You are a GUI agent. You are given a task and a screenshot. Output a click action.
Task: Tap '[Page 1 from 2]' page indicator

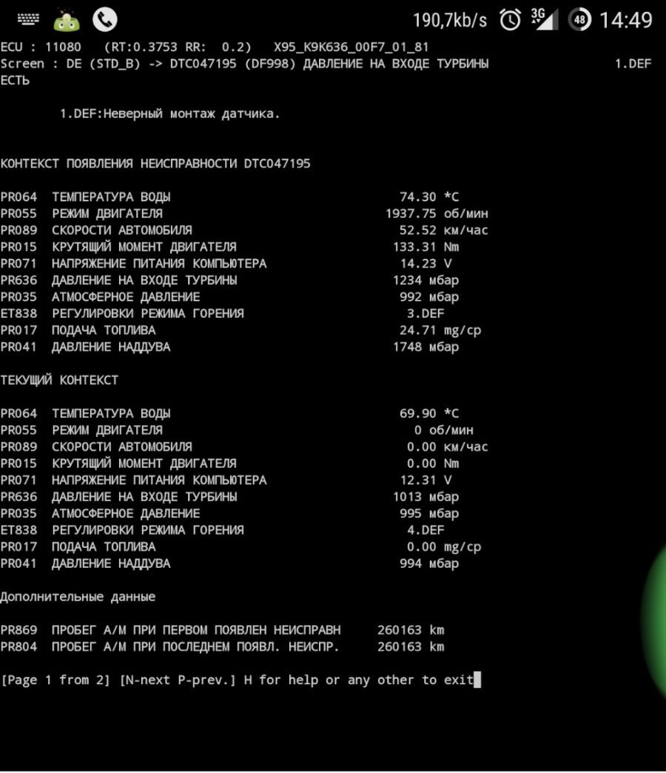point(55,680)
